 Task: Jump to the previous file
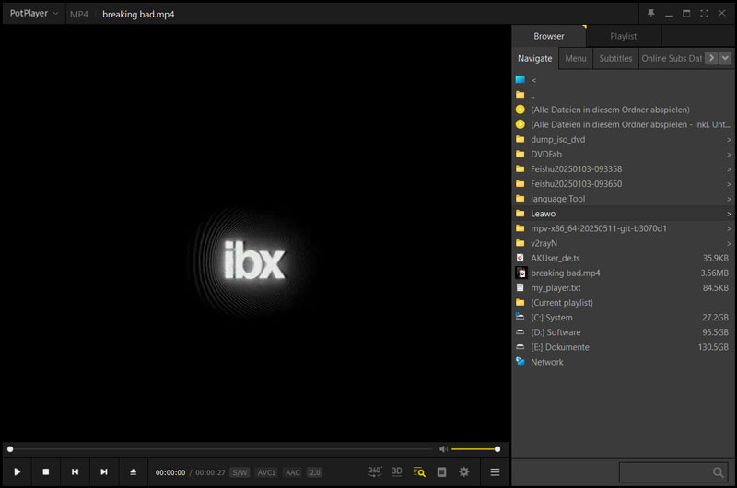75,471
